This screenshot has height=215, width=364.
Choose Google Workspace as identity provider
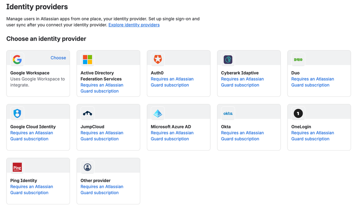pos(58,58)
